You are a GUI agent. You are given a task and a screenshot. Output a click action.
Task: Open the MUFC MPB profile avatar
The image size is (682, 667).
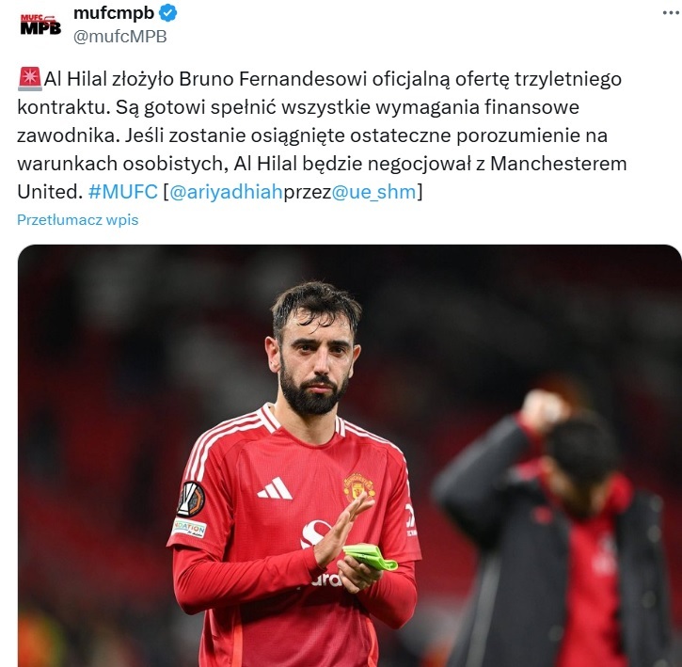(x=40, y=24)
